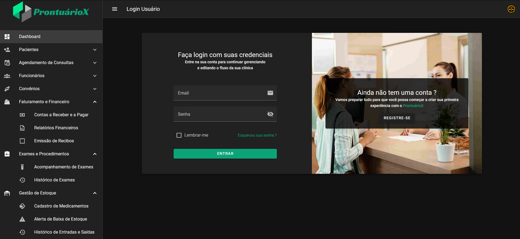Open Contas a Receber e a Pagar
The width and height of the screenshot is (520, 239).
(61, 115)
